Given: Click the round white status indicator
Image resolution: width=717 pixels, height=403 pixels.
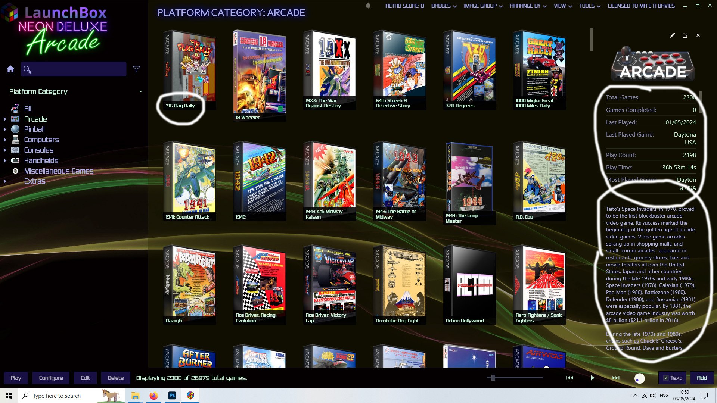Looking at the screenshot, I should (x=640, y=379).
